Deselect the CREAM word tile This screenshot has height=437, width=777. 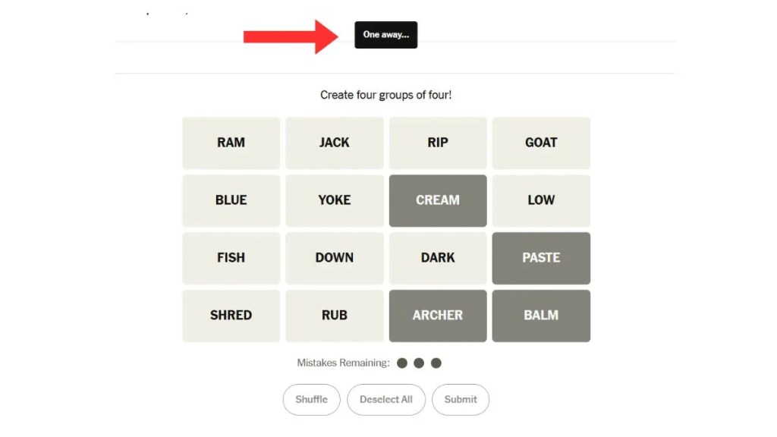(438, 200)
